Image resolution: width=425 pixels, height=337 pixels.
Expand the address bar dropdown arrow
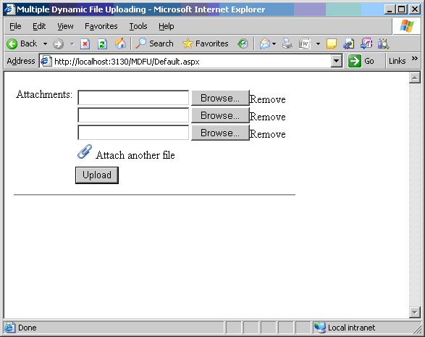tap(336, 61)
